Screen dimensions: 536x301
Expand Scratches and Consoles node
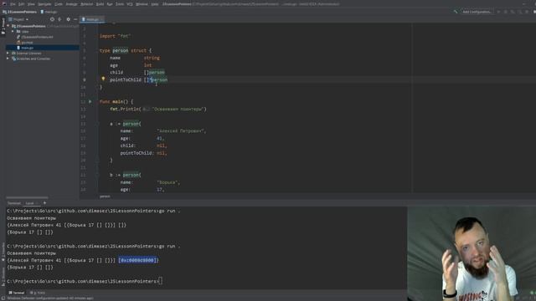(x=8, y=59)
